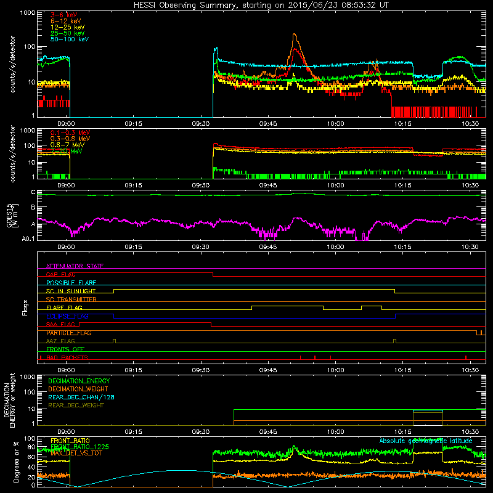Click the orange 6-12 keV flare peak
Image resolution: width=493 pixels, height=493 pixels.
click(x=295, y=35)
